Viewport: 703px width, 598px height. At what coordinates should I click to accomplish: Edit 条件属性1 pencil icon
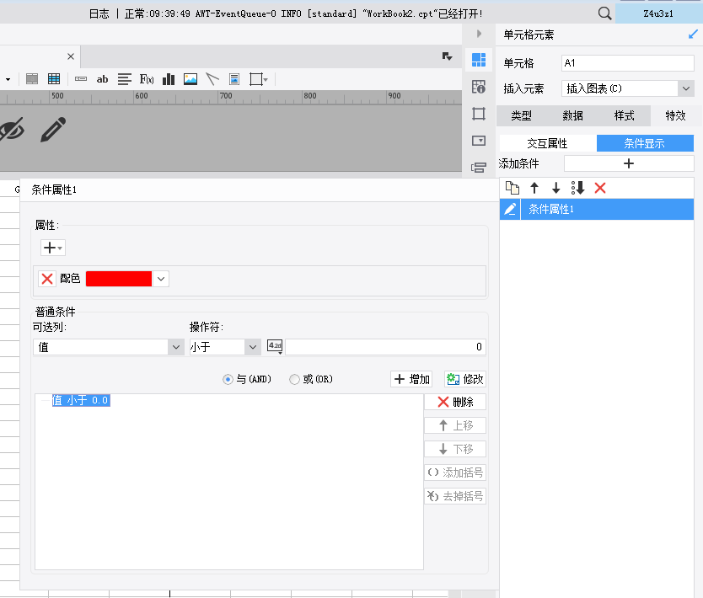click(510, 209)
